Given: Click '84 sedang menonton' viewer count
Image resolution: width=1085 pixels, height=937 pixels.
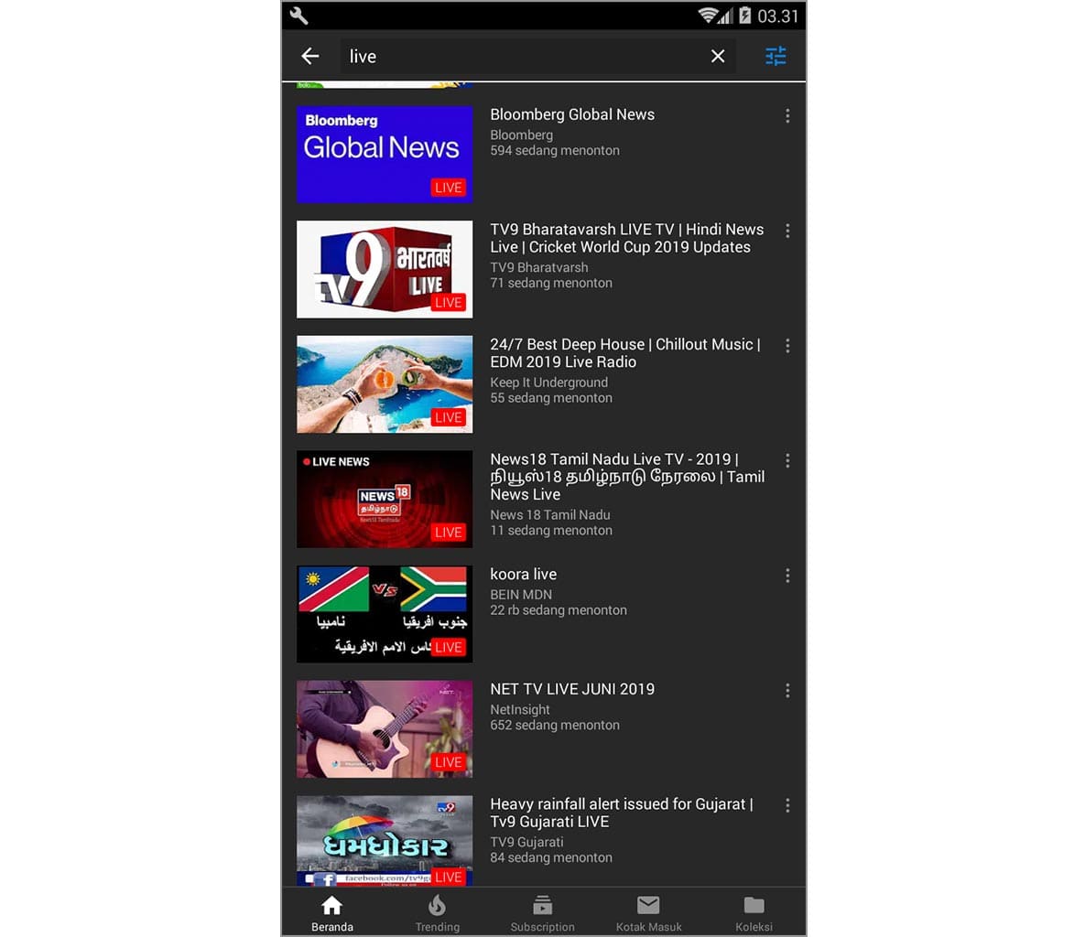Looking at the screenshot, I should (x=551, y=857).
